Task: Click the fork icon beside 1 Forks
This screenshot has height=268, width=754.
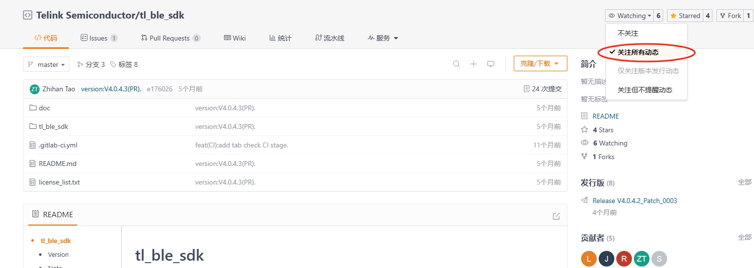Action: [585, 157]
